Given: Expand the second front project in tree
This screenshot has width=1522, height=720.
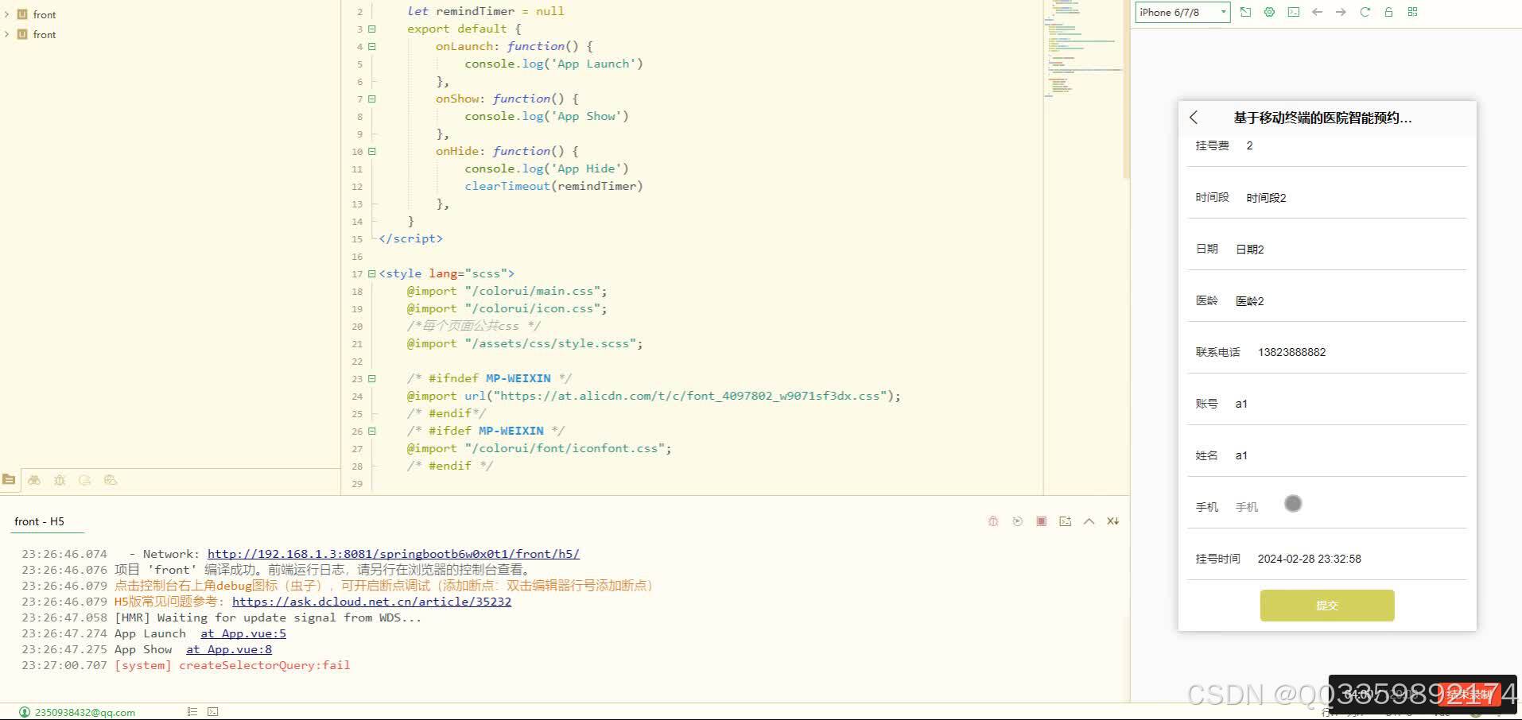Looking at the screenshot, I should coord(7,34).
